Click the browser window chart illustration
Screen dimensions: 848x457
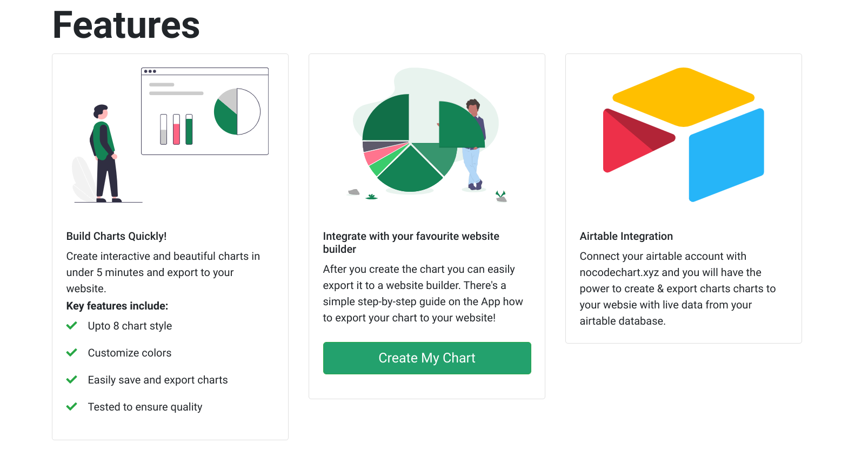coord(204,111)
